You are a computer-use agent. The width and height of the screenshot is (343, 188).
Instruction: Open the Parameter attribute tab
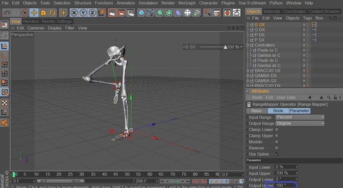click(x=299, y=111)
